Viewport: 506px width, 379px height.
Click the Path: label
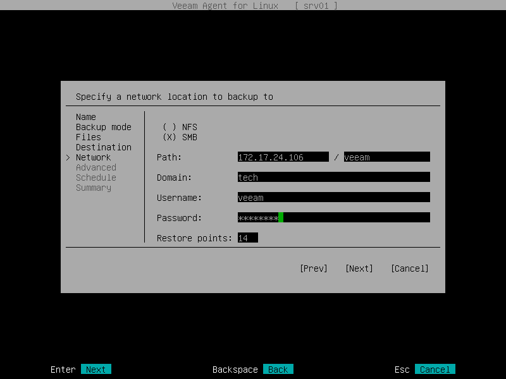pyautogui.click(x=169, y=157)
